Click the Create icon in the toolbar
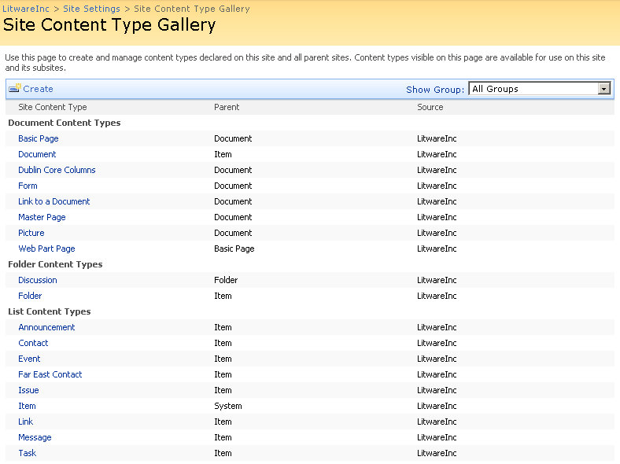Viewport: 620px width, 464px height. 14,89
